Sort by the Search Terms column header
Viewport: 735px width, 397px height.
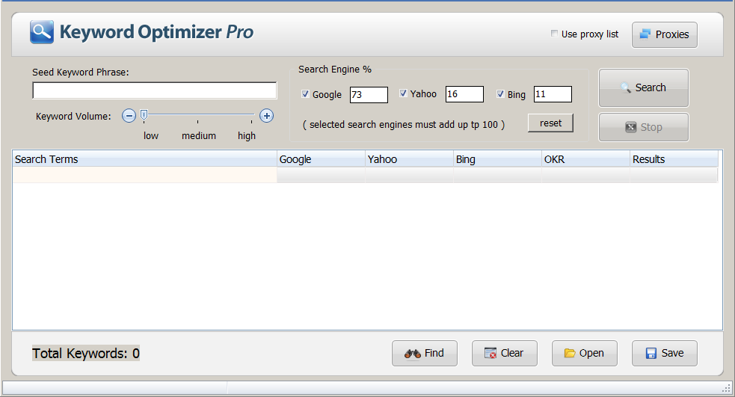[x=145, y=159]
